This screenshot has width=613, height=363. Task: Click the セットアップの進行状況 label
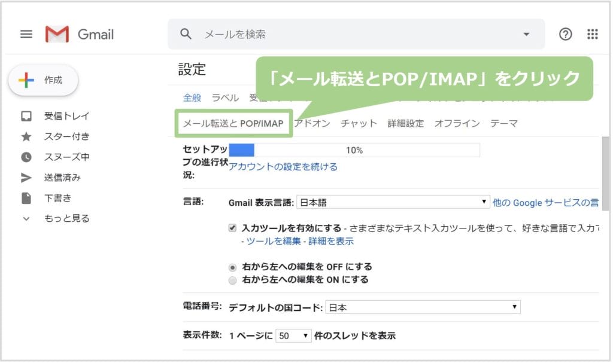205,162
